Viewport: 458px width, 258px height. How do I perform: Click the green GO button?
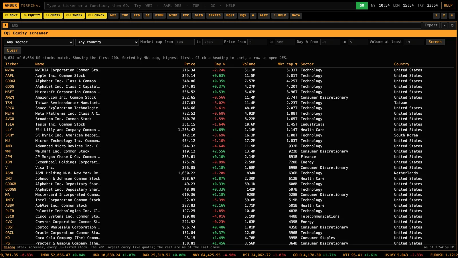pyautogui.click(x=362, y=5)
